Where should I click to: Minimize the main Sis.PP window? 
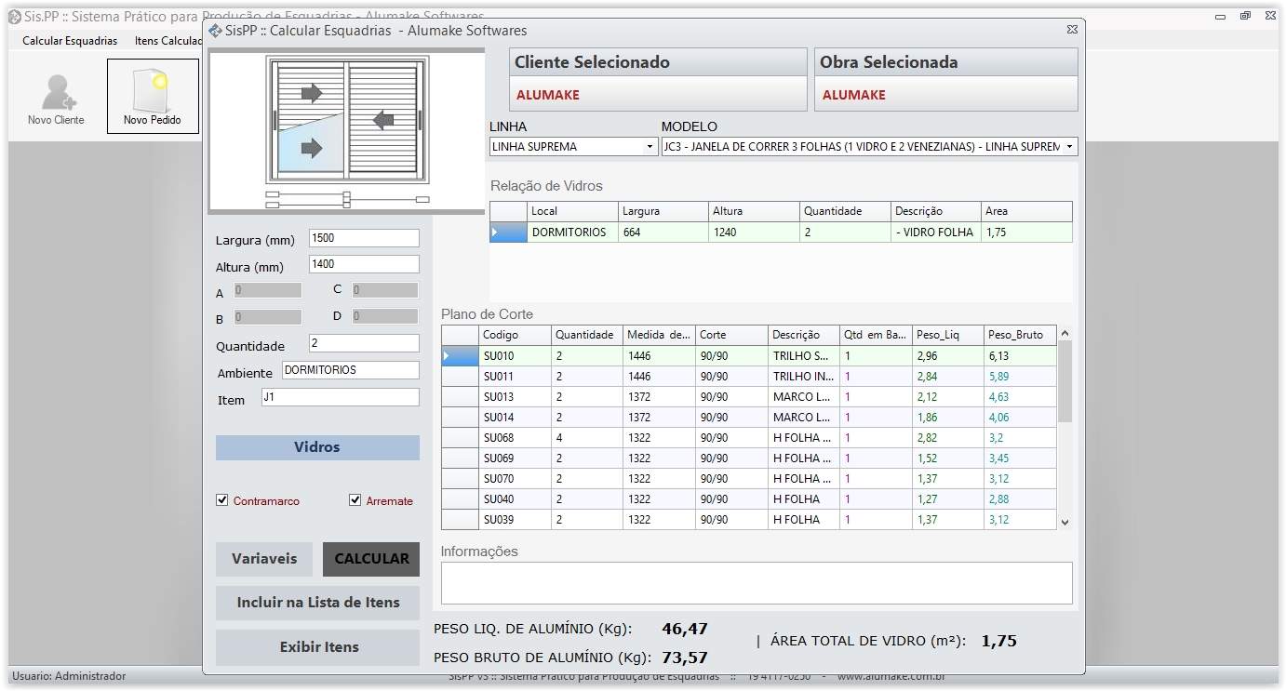click(x=1221, y=16)
